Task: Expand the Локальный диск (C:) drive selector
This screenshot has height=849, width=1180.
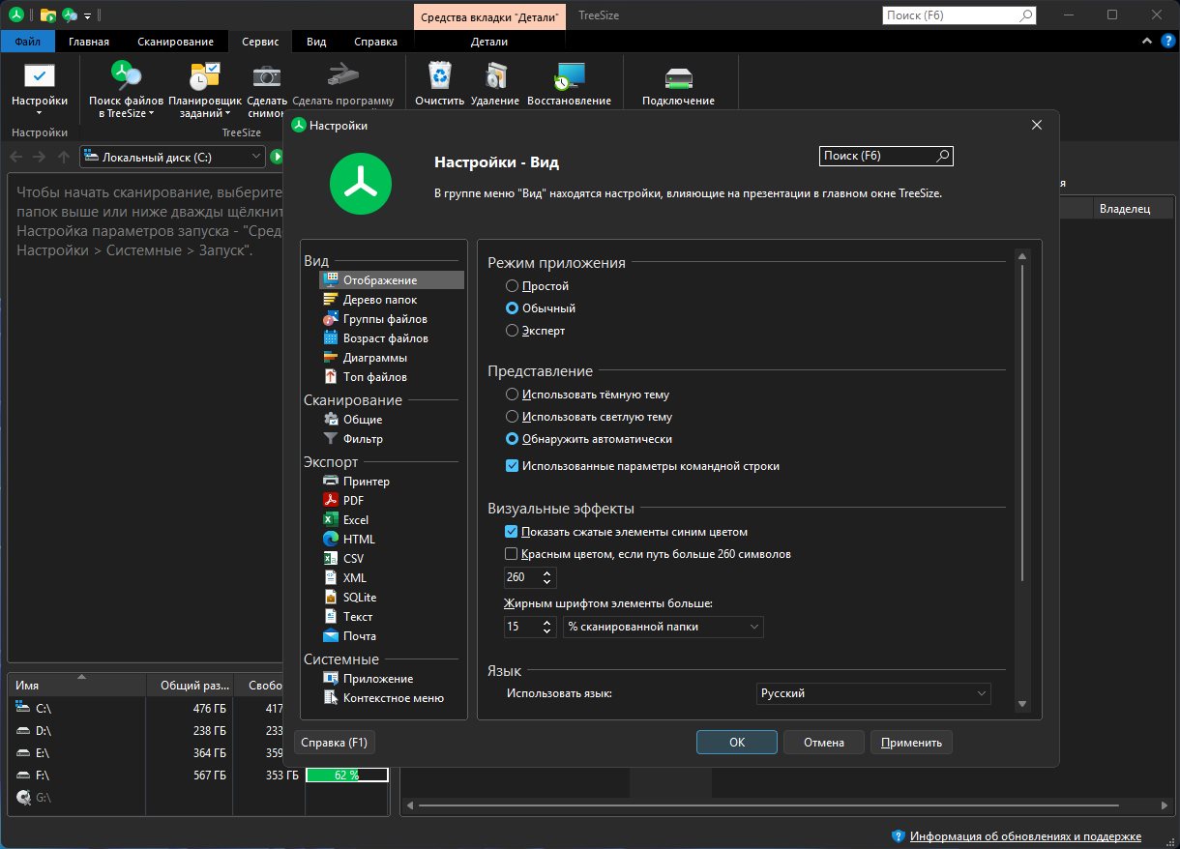Action: [255, 157]
